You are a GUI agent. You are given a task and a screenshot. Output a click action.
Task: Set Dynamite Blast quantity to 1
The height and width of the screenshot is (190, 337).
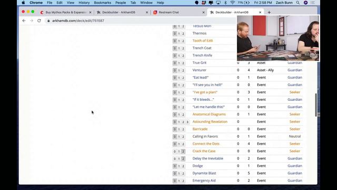tap(179, 173)
